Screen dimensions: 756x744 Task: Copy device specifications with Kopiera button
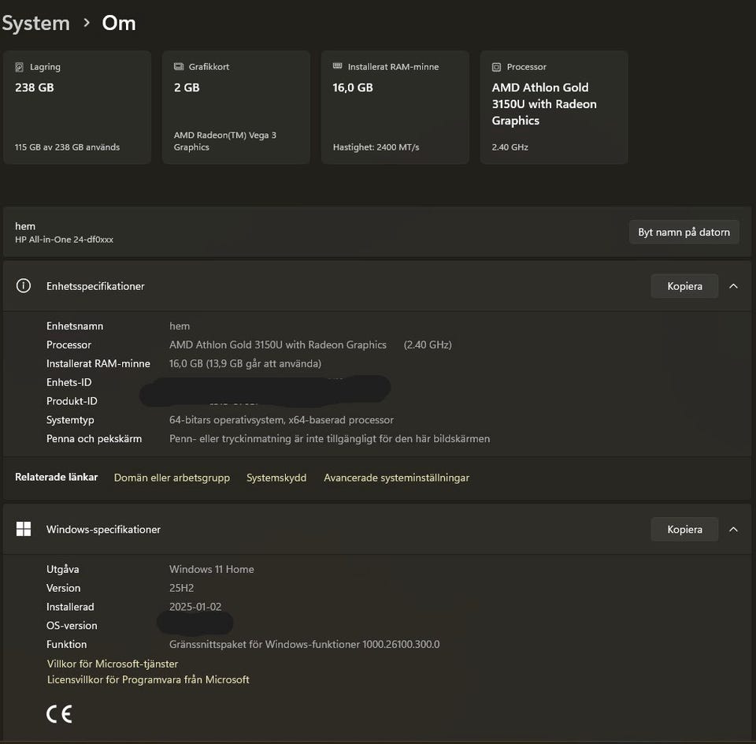(684, 286)
